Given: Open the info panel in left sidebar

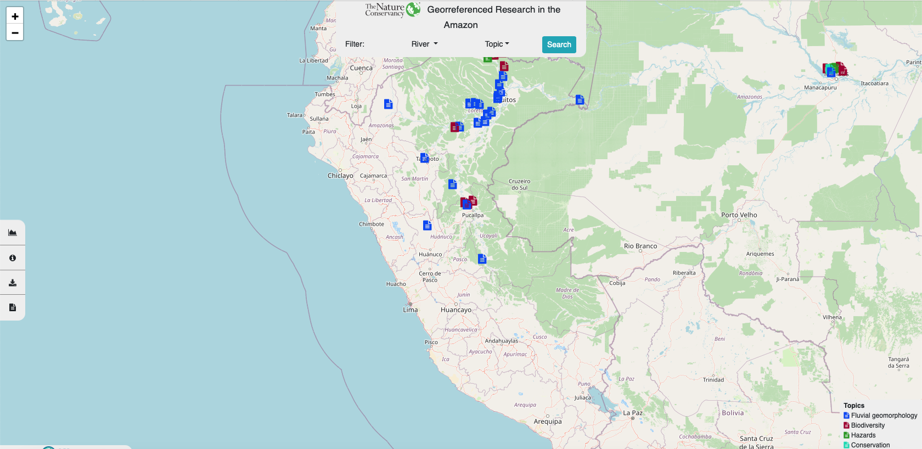Looking at the screenshot, I should [x=13, y=258].
